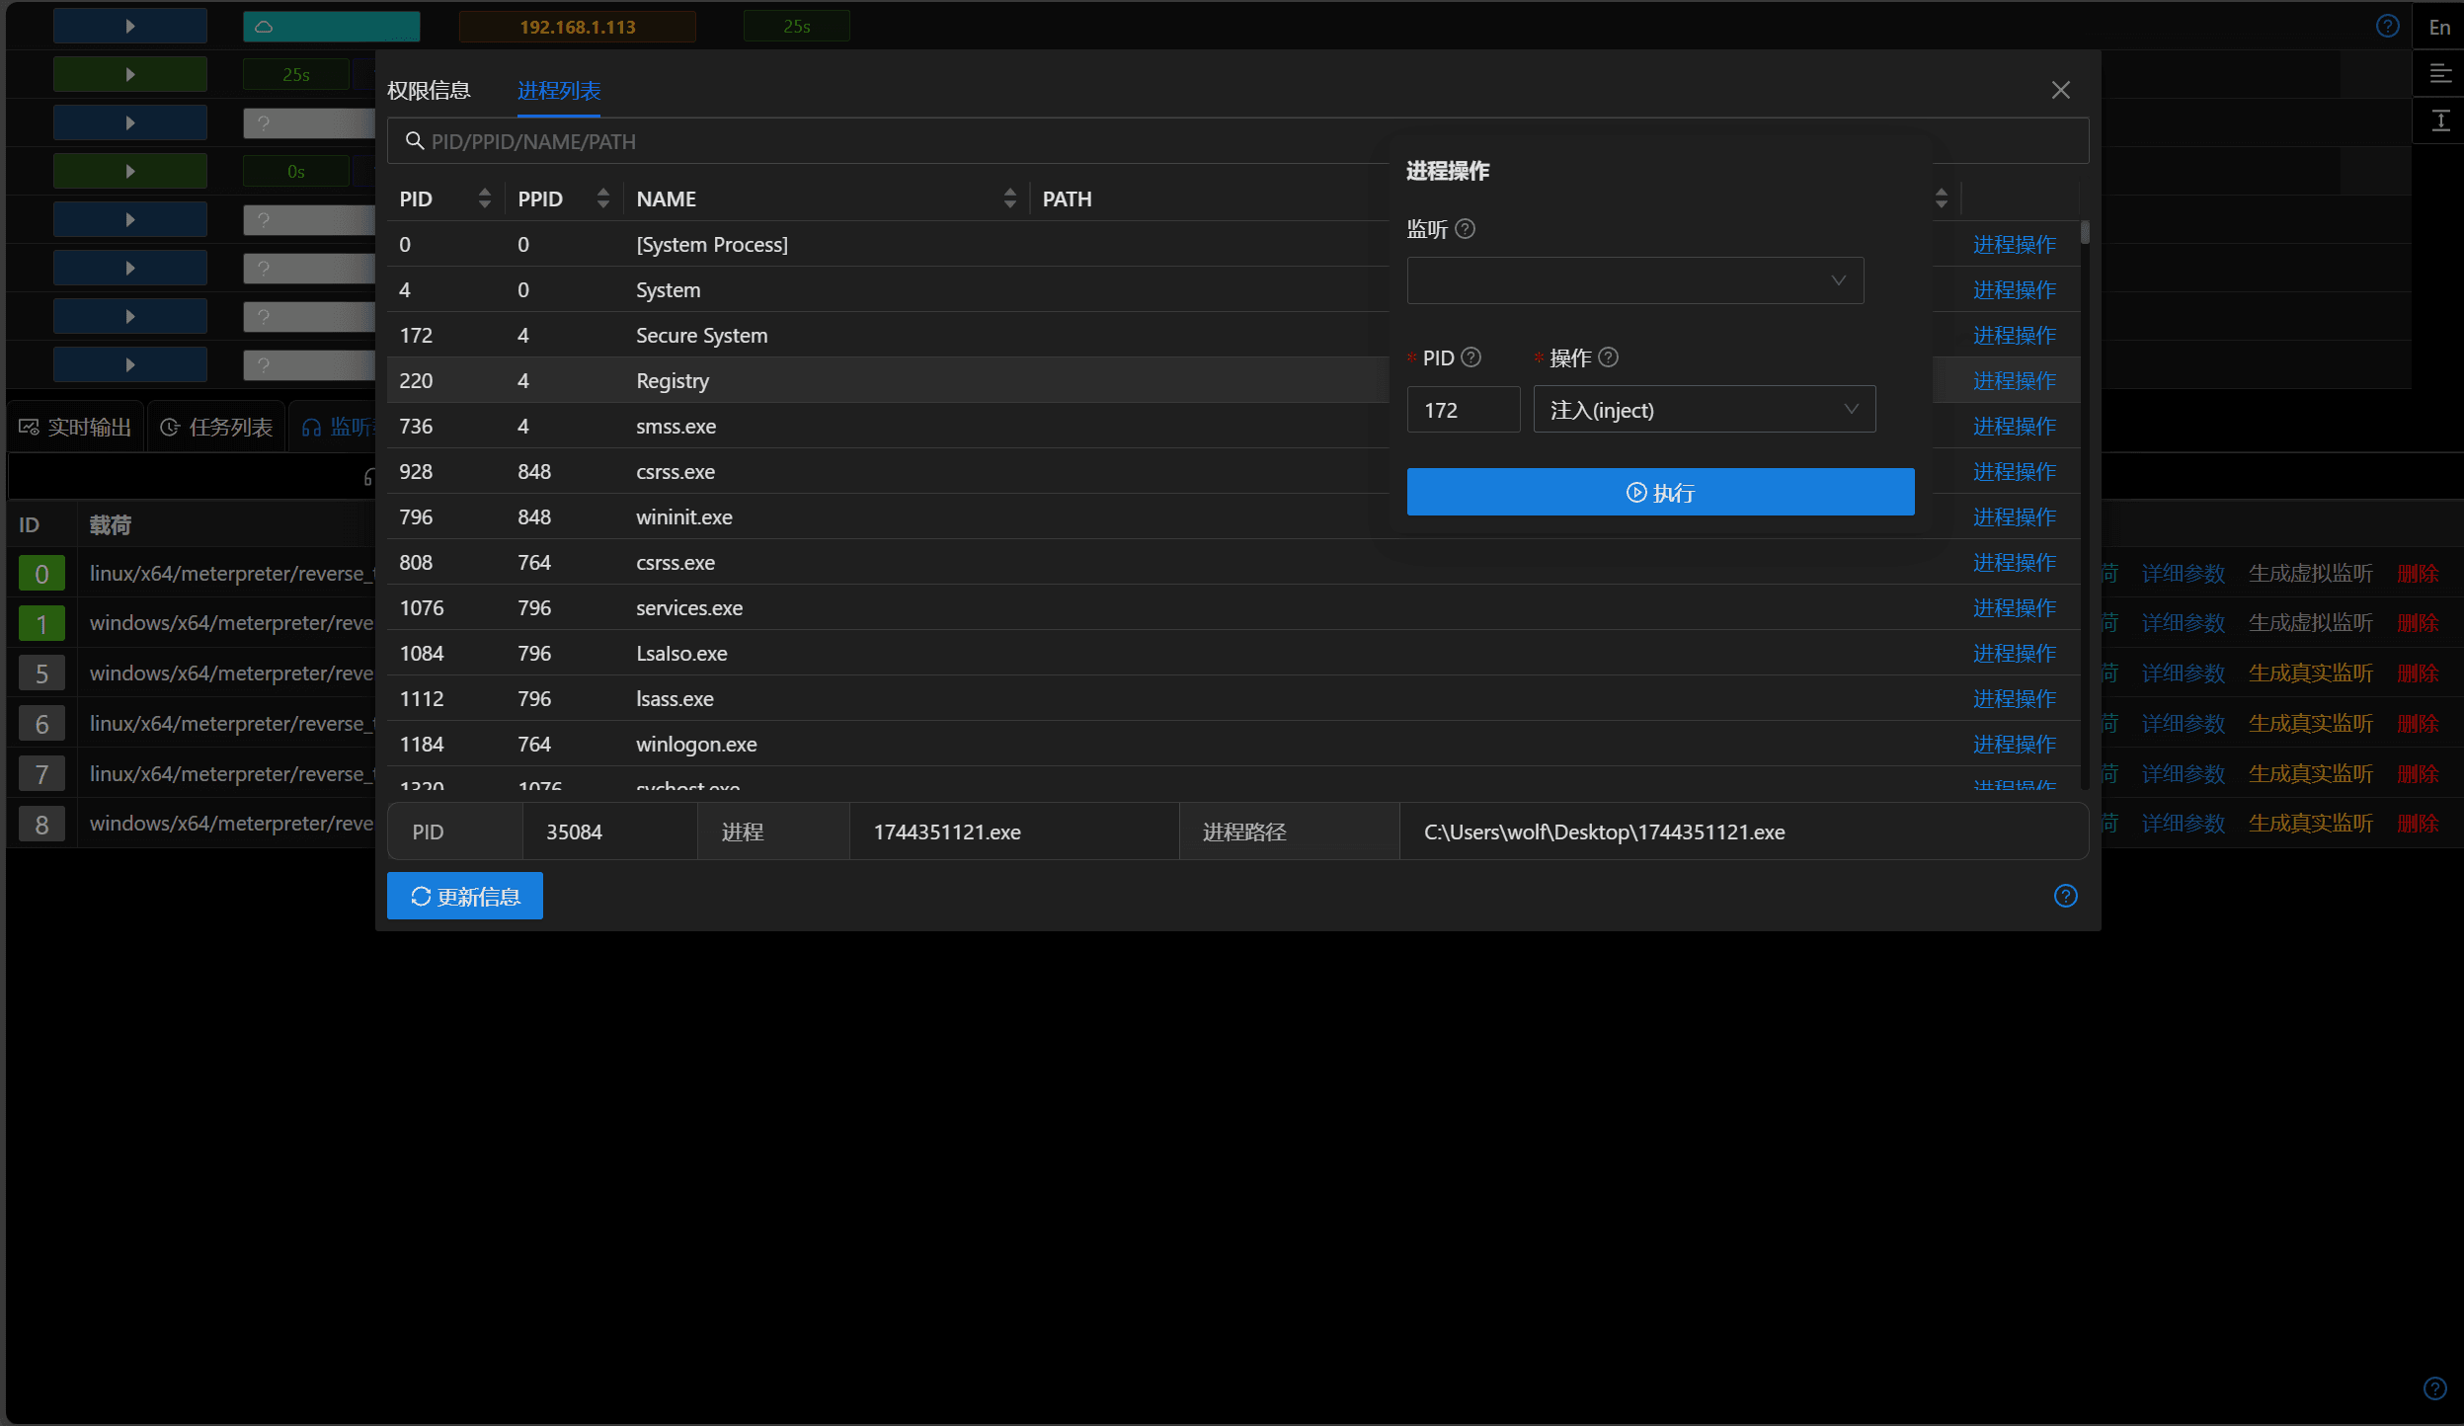Click the help icon beside 操作 label
The height and width of the screenshot is (1426, 2464).
[x=1609, y=357]
